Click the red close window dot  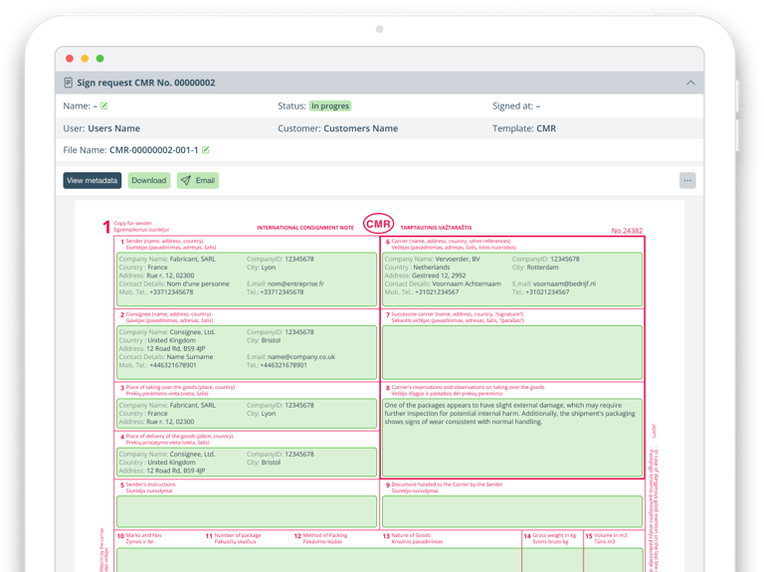click(x=70, y=59)
